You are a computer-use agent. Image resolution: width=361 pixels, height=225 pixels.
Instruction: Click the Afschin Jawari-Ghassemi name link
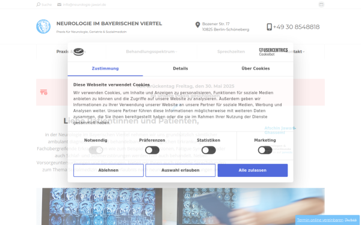coord(280,130)
